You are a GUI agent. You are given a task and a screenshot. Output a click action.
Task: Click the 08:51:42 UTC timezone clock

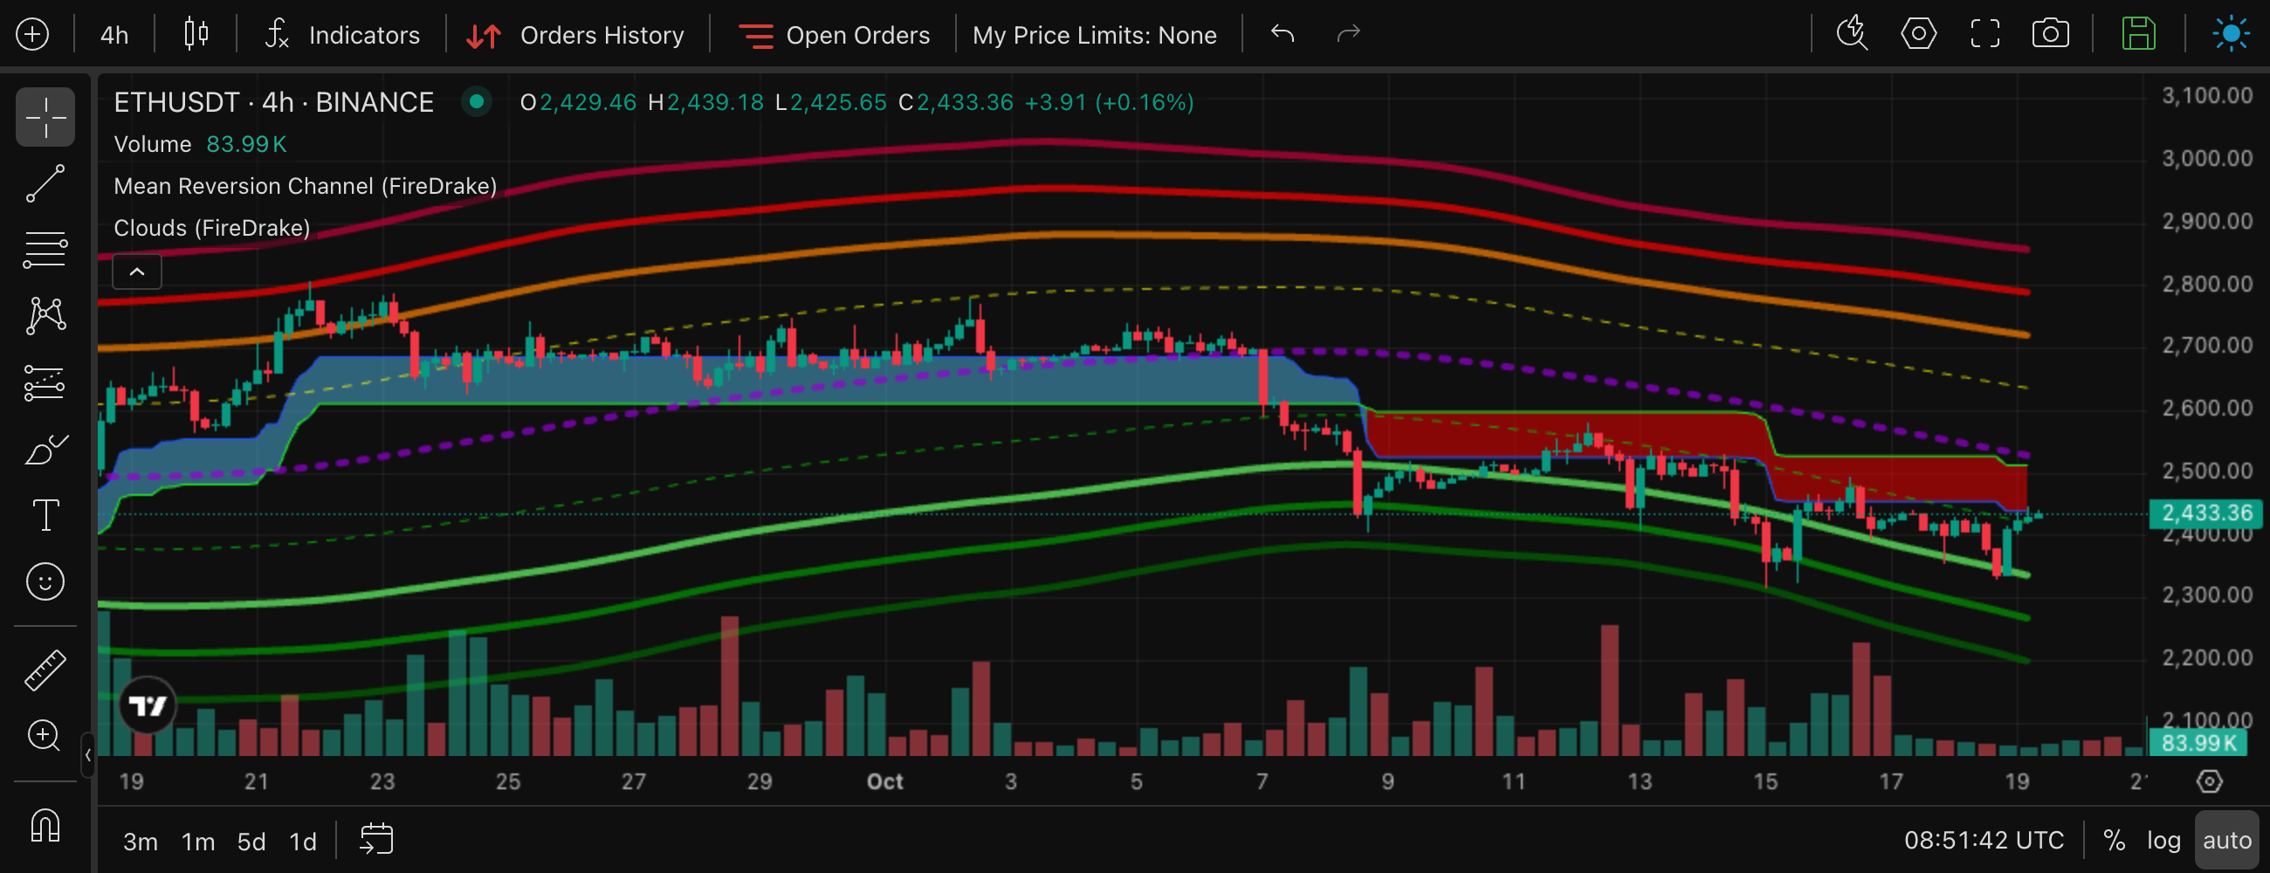click(x=1984, y=841)
